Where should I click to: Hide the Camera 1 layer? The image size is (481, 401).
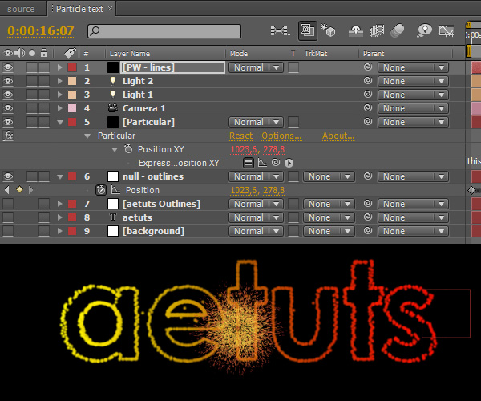pyautogui.click(x=8, y=108)
